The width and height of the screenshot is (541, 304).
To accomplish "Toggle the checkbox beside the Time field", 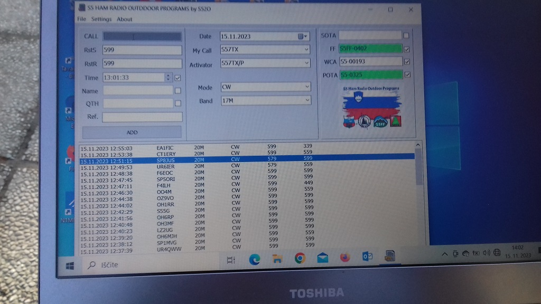I will point(178,78).
